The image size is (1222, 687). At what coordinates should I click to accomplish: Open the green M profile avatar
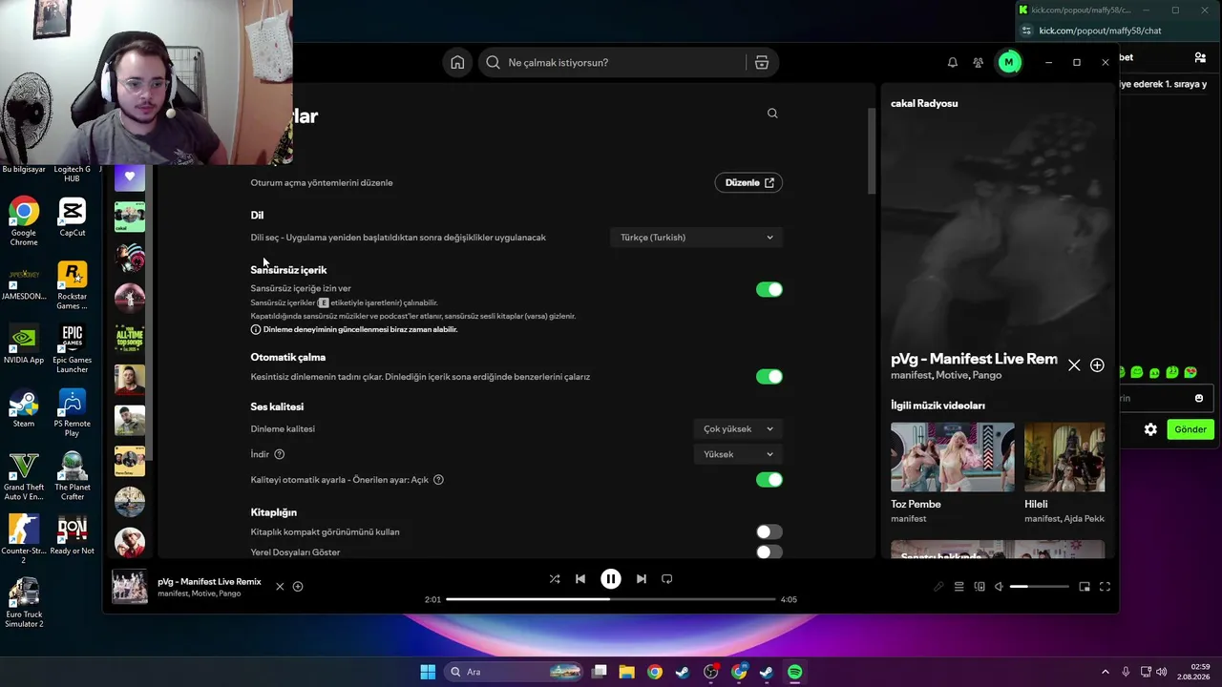[1009, 63]
